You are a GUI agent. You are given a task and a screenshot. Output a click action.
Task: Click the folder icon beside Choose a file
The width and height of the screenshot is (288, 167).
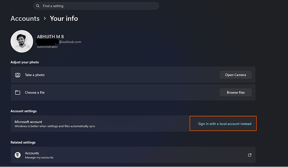point(18,92)
